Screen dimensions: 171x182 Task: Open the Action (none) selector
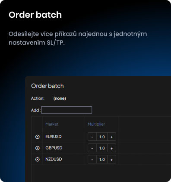point(60,98)
